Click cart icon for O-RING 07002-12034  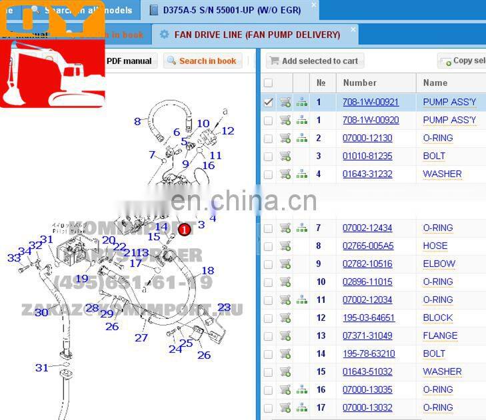tap(285, 300)
